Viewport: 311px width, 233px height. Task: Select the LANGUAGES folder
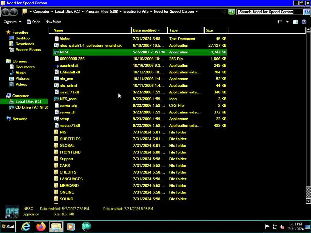71,179
